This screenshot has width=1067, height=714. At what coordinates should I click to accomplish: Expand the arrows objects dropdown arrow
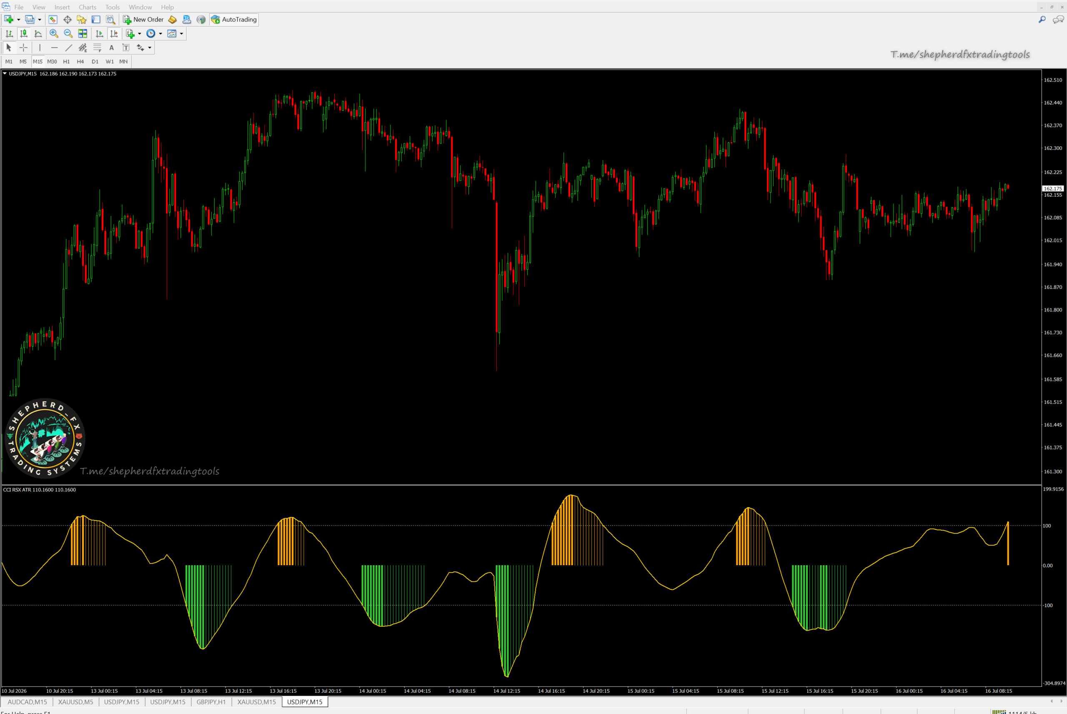coord(150,48)
